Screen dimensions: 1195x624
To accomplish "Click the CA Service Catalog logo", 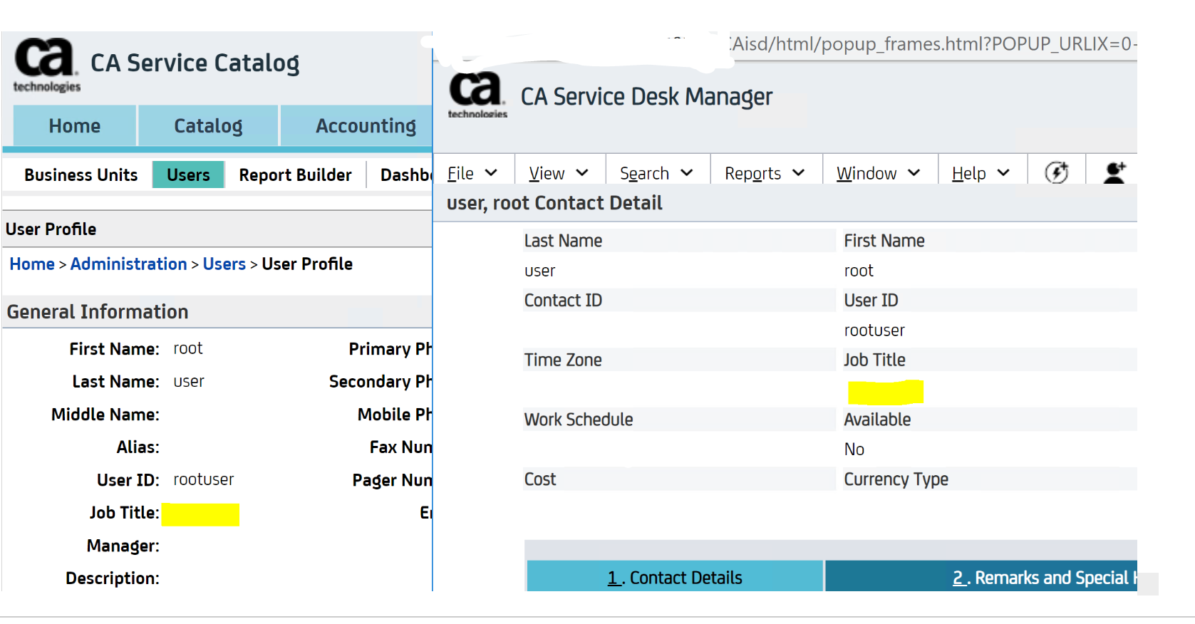I will click(46, 65).
